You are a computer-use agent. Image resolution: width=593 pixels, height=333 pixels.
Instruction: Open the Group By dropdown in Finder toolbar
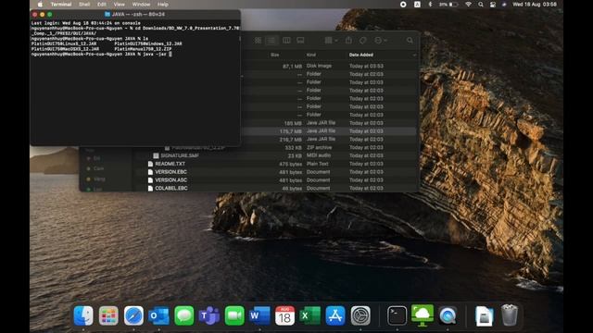tap(331, 41)
